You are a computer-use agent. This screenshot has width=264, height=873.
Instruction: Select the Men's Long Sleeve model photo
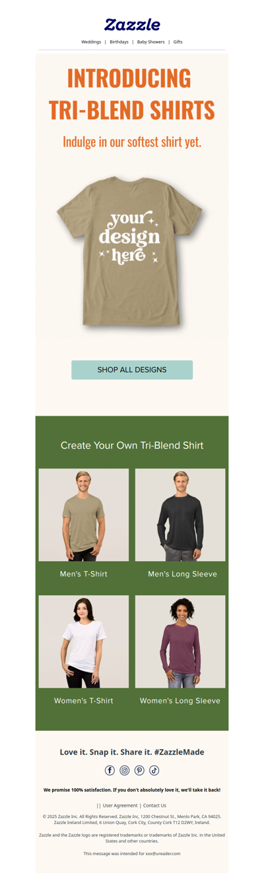[180, 515]
